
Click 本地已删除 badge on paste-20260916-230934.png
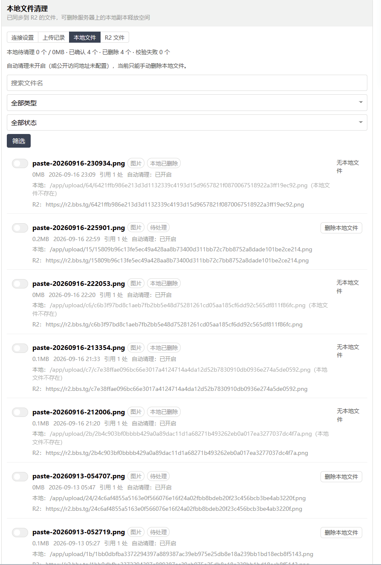coord(164,163)
